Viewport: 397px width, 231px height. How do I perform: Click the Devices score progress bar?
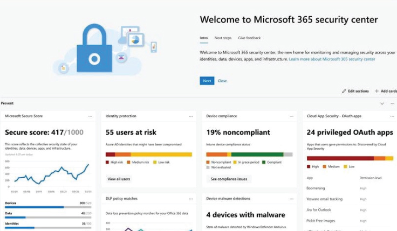[x=48, y=207]
